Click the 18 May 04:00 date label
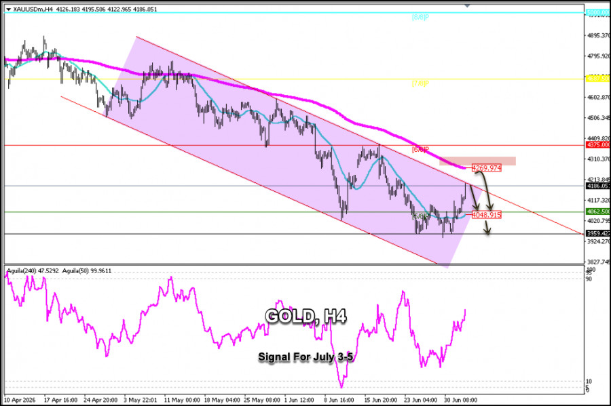611x406 pixels. [x=222, y=400]
